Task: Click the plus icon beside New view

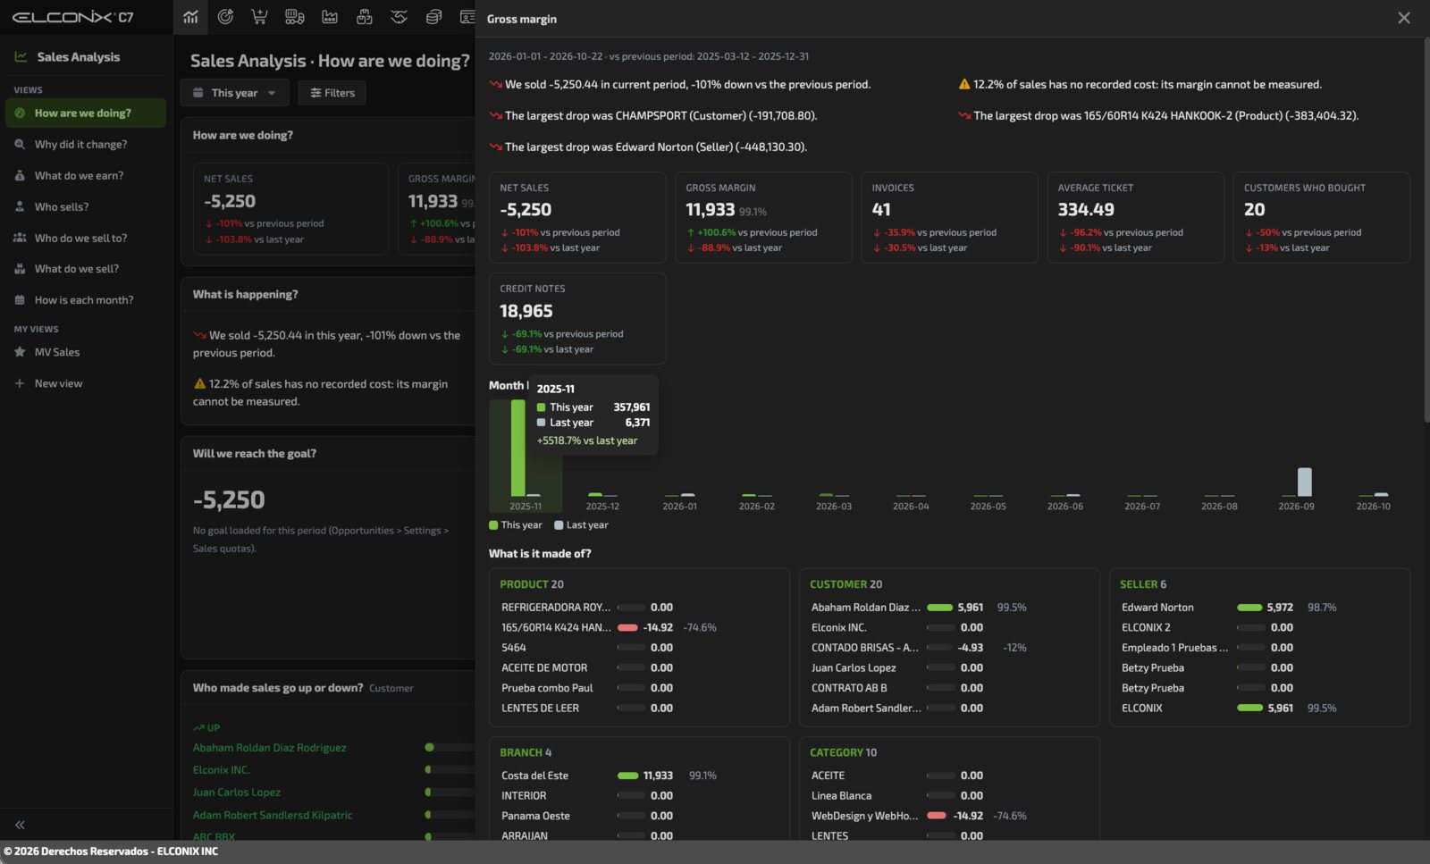Action: tap(20, 383)
